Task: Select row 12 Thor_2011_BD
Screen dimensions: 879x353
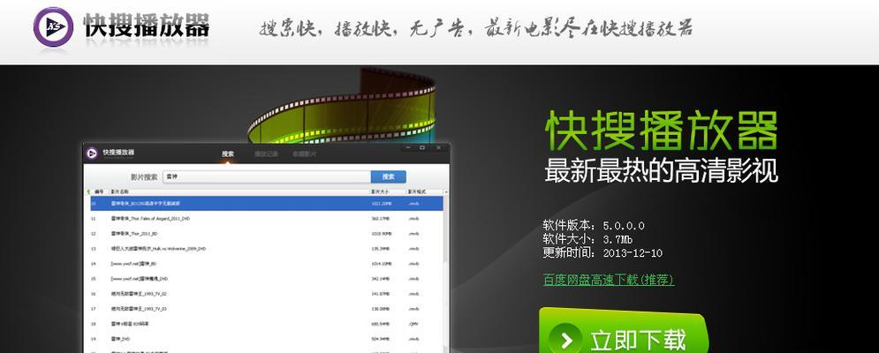Action: point(266,234)
